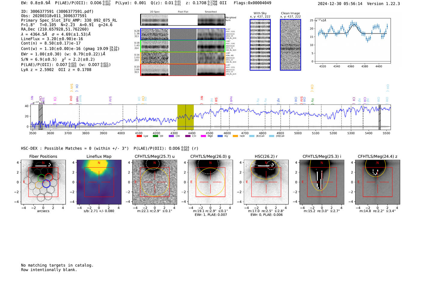Click the EWr: 0, PLAE: 0.006 caption
421x286 pixels.
pyautogui.click(x=266, y=215)
